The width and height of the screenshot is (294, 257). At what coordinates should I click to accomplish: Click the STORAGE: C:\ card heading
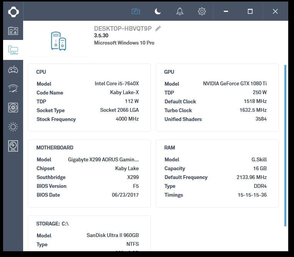coord(52,224)
